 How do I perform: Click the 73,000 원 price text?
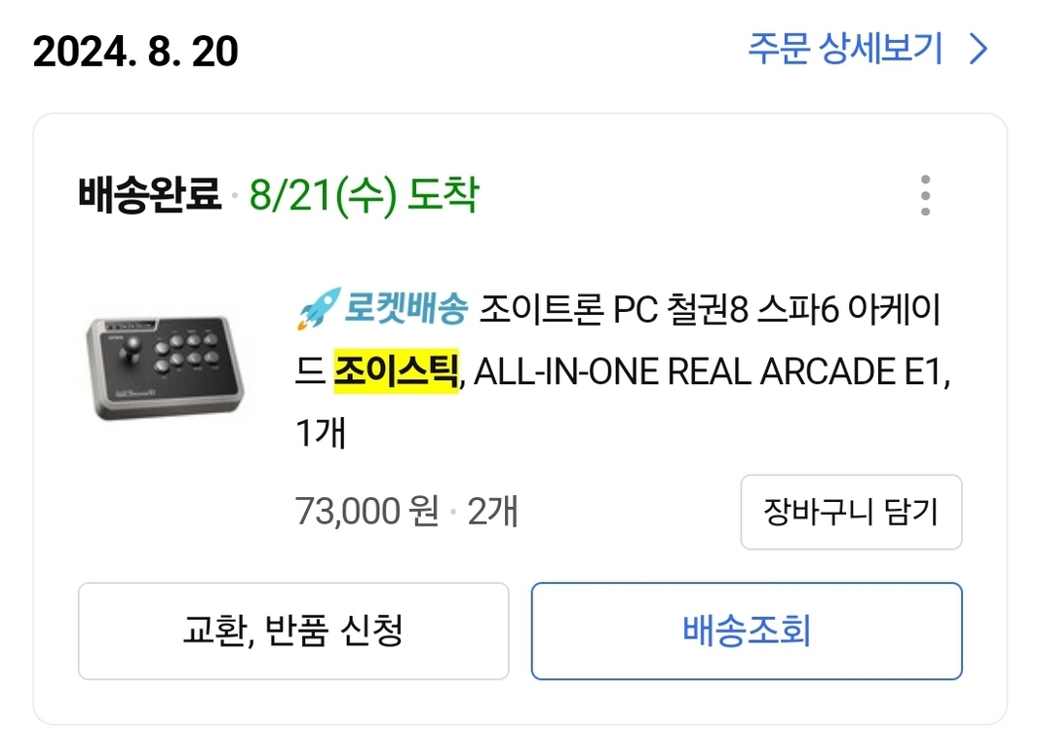point(367,511)
